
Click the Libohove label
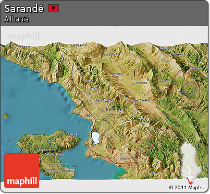tap(142, 83)
